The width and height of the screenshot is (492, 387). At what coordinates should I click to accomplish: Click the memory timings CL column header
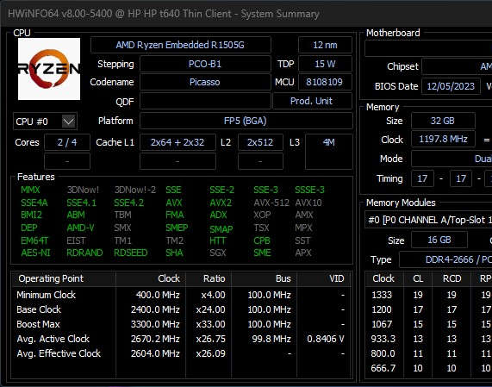(418, 278)
